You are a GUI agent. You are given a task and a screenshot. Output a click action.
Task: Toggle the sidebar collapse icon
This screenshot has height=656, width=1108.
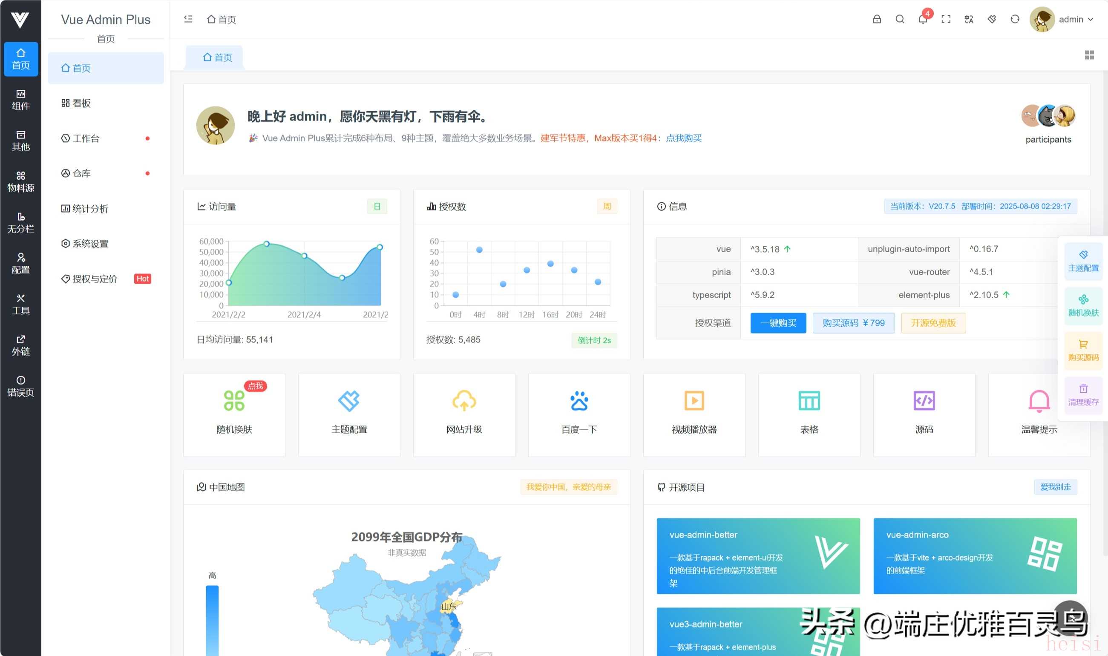click(188, 20)
